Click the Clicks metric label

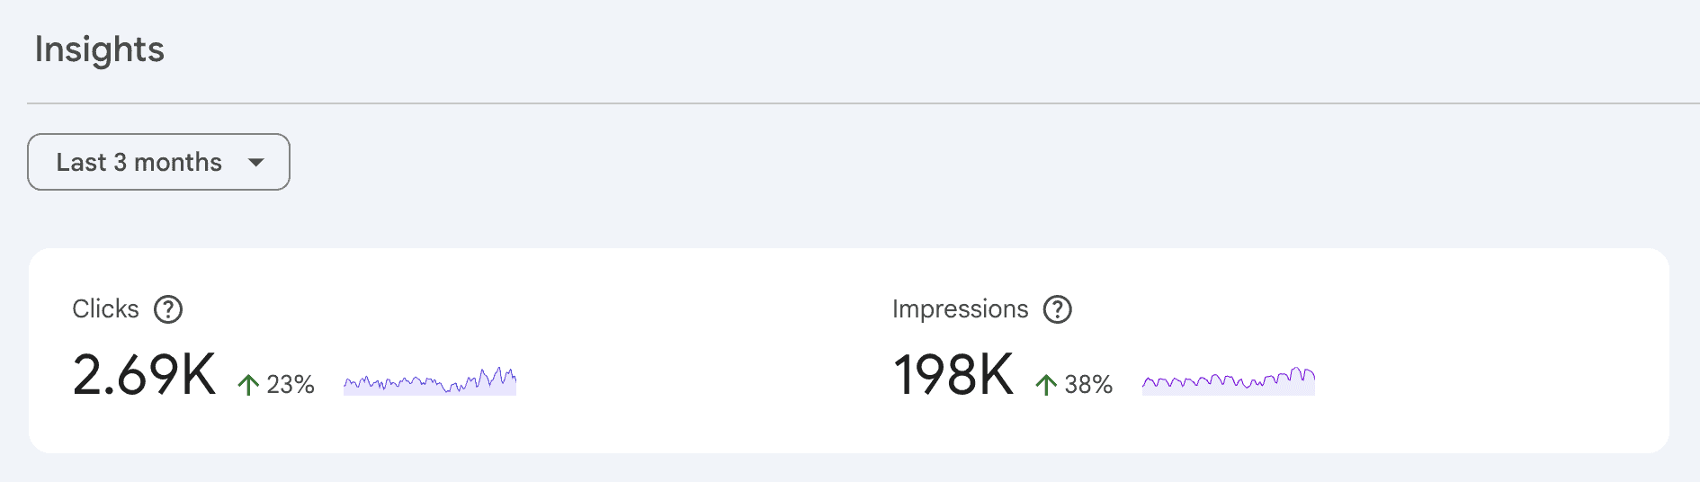(x=105, y=309)
